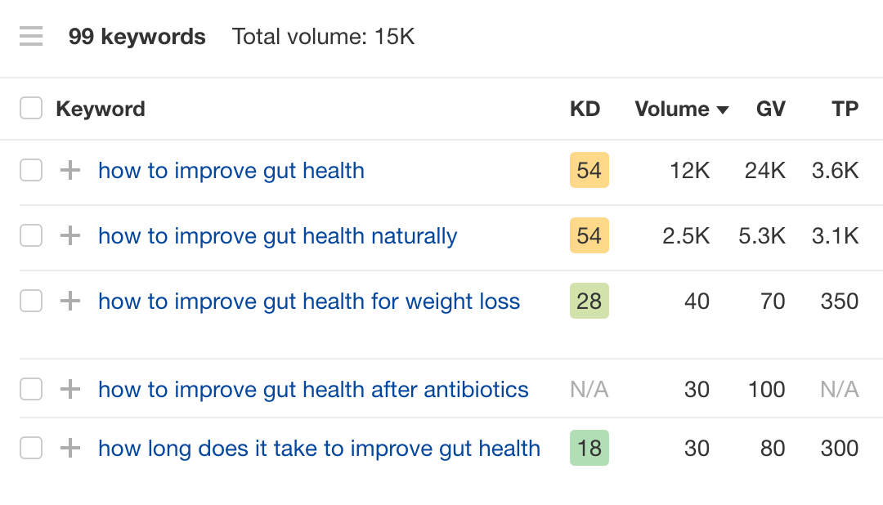The height and width of the screenshot is (505, 883).
Task: Click plus icon for 'how to improve gut health'
Action: tap(71, 171)
